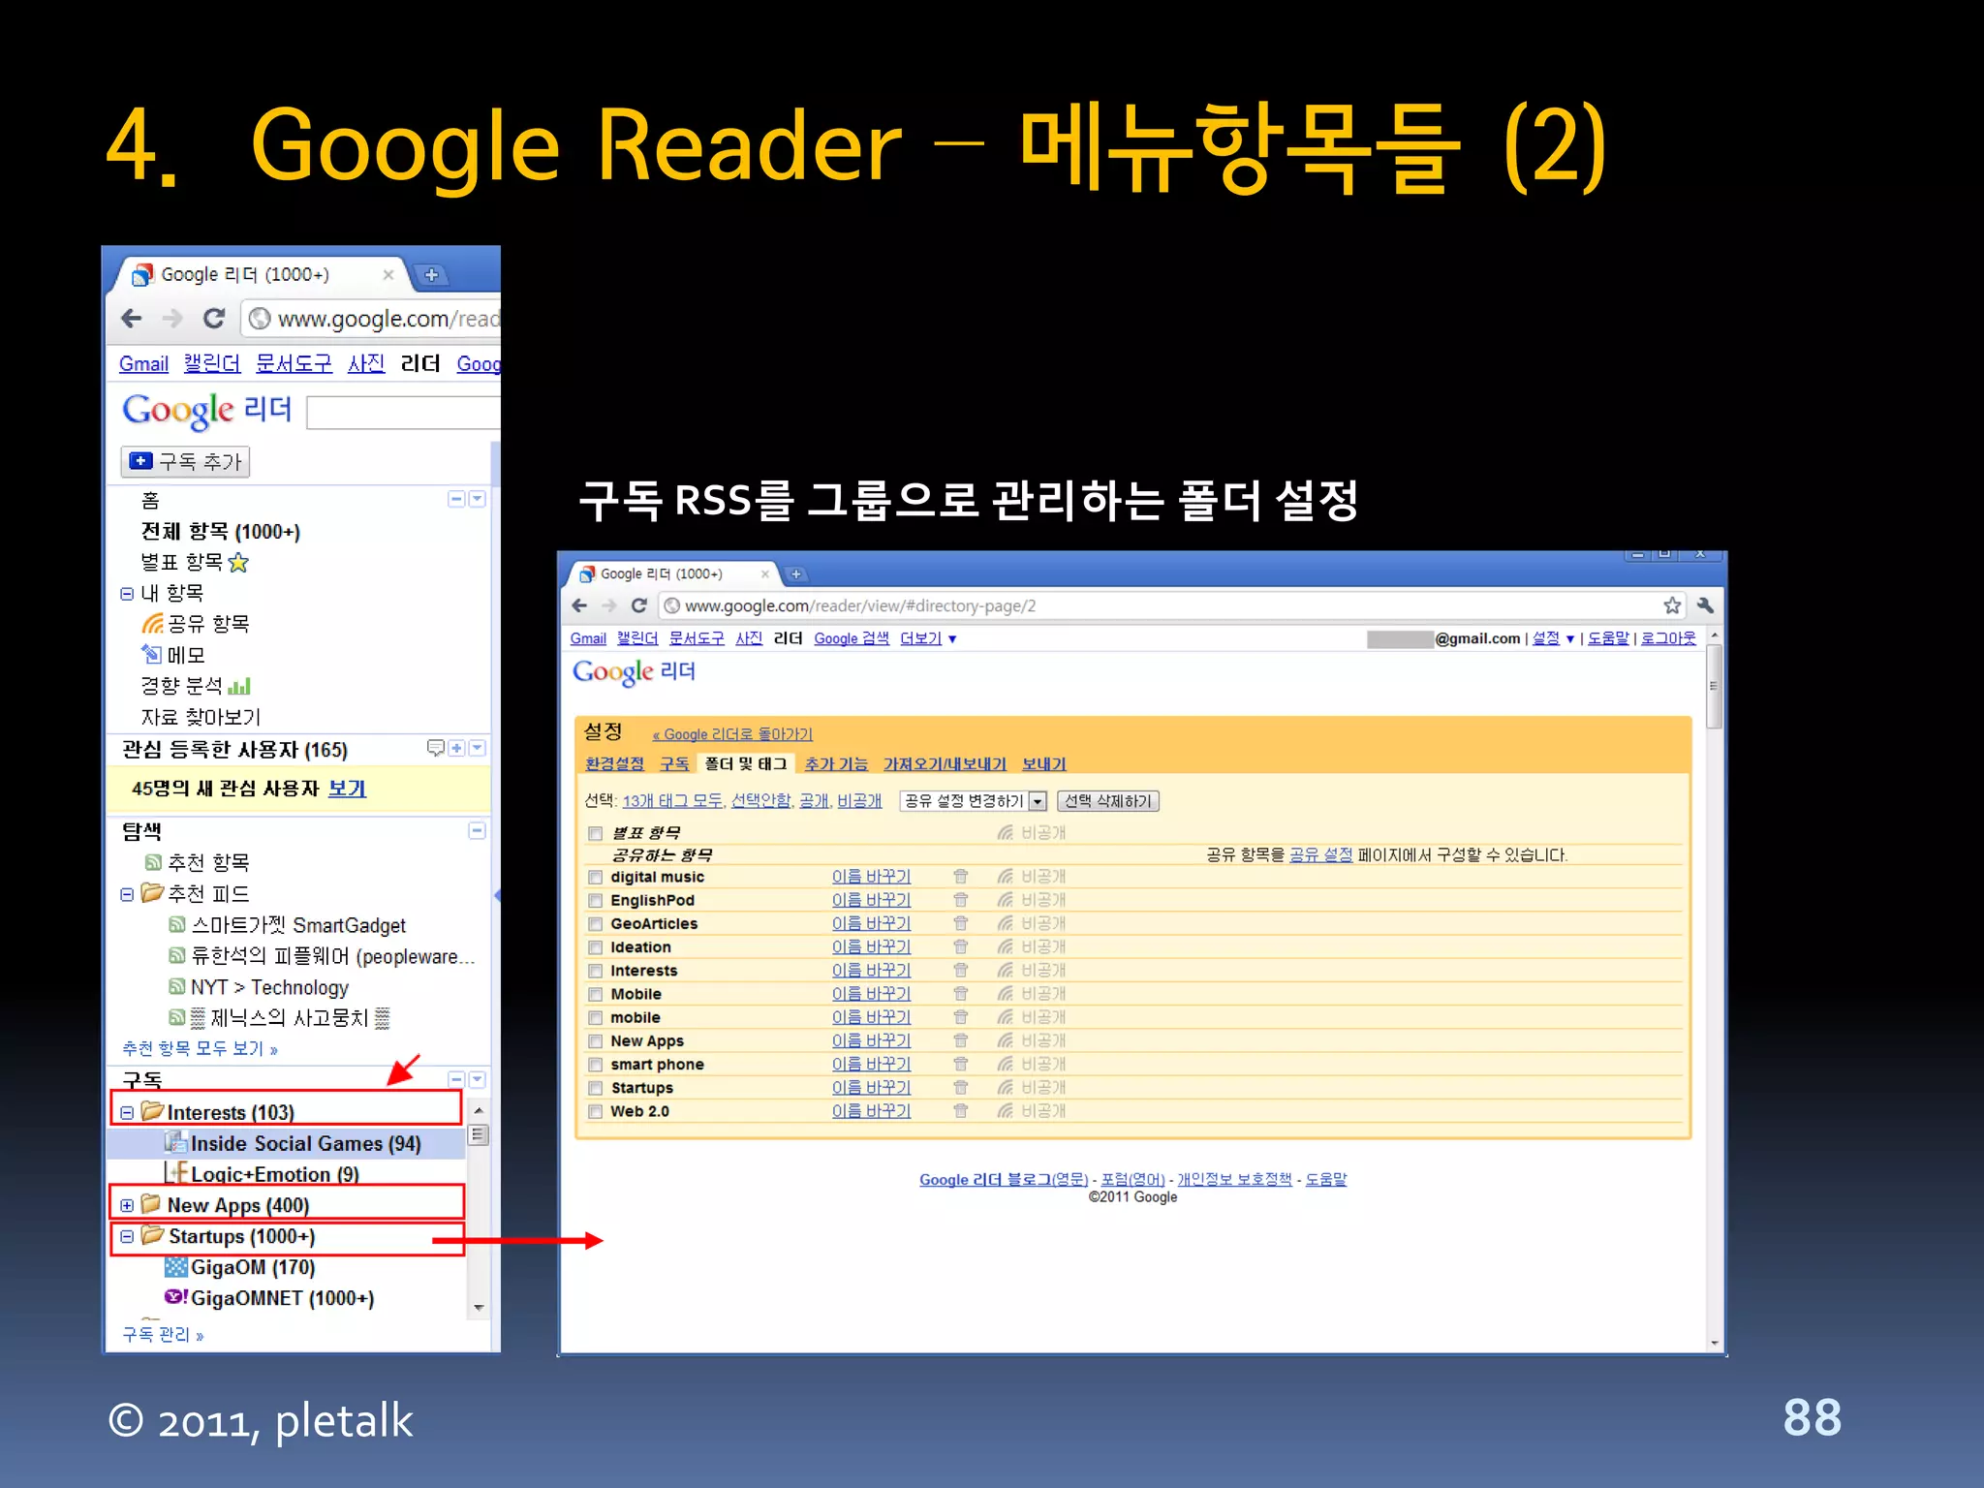Collapse the Startups folder
Image resolution: width=1984 pixels, height=1488 pixels.
tap(127, 1237)
